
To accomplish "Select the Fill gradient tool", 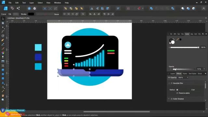I will point(3,53).
